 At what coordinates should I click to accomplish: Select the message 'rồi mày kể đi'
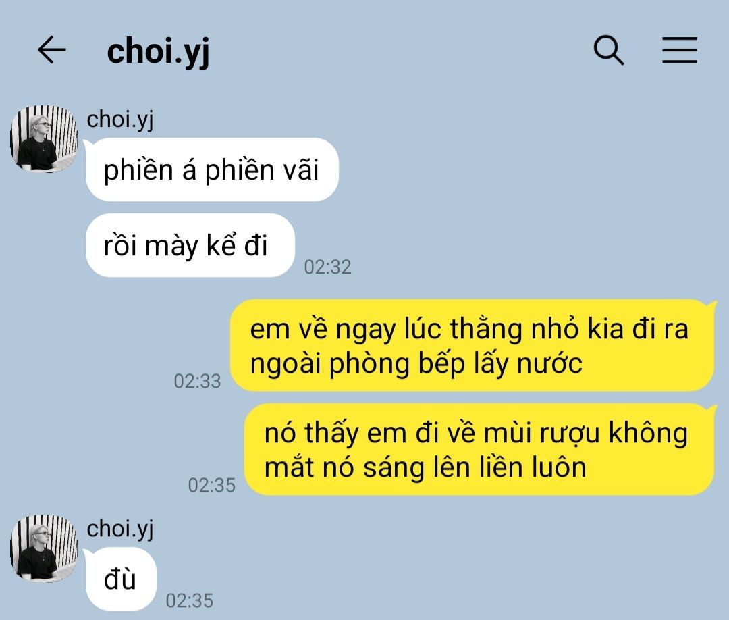tap(190, 245)
